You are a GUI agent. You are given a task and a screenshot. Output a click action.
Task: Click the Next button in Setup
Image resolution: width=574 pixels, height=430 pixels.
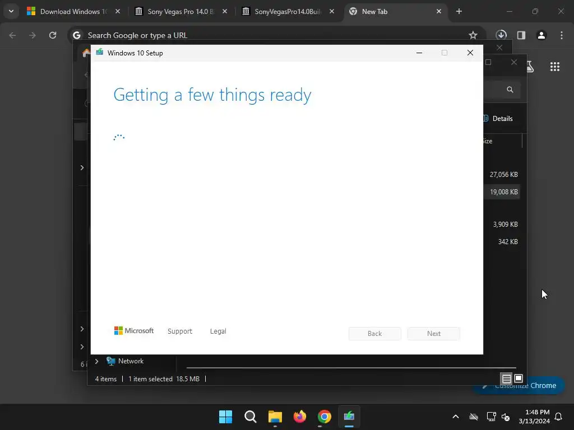click(434, 334)
